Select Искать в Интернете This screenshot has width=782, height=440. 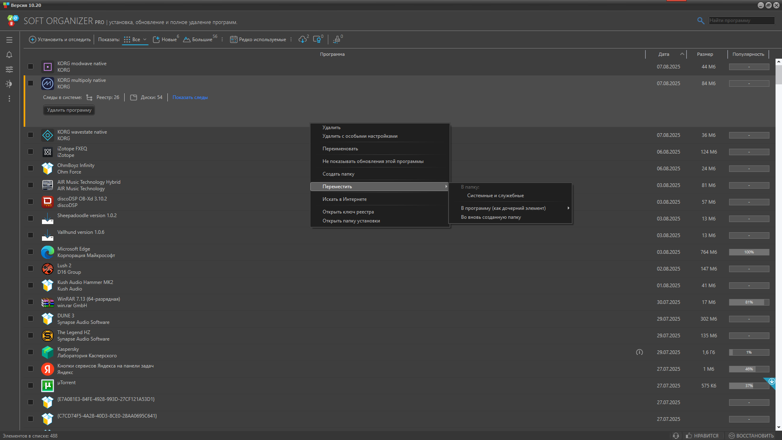click(x=344, y=199)
